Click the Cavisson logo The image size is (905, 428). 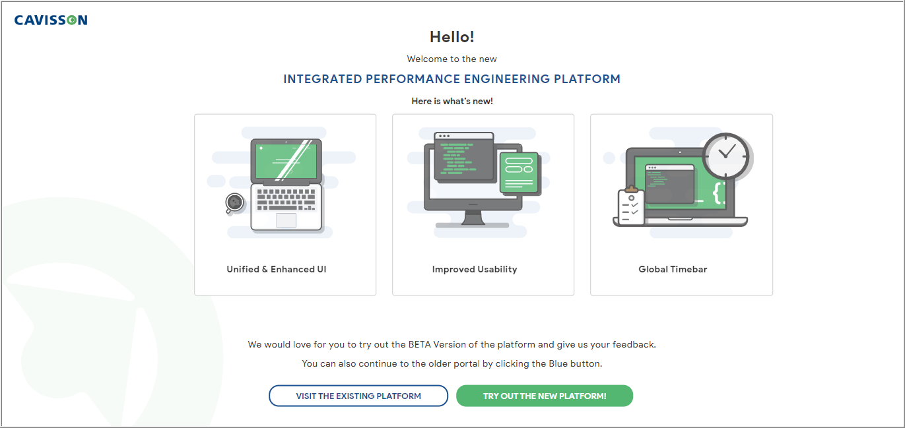tap(51, 20)
